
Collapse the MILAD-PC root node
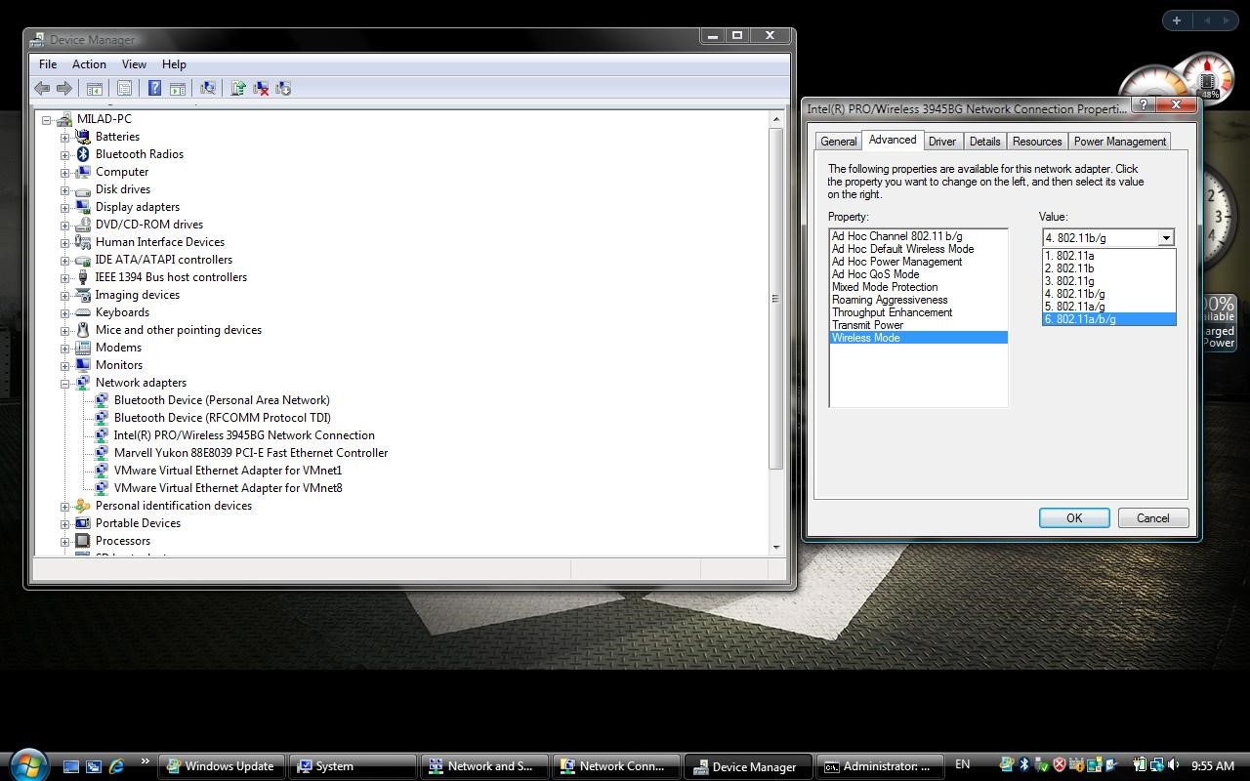(x=46, y=119)
